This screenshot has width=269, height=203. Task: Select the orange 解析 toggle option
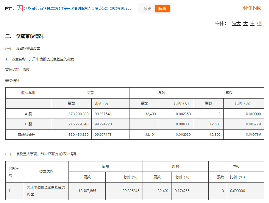(x=162, y=8)
